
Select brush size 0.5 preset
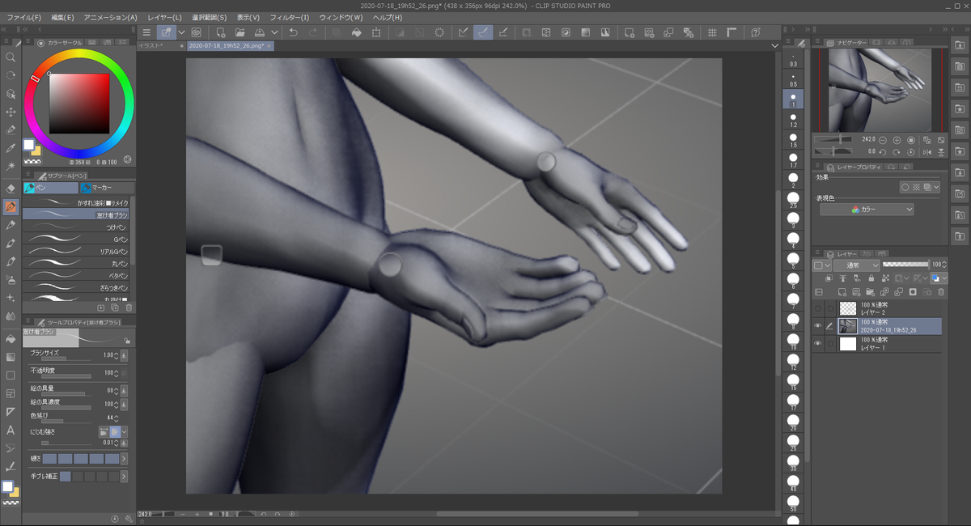click(x=793, y=79)
